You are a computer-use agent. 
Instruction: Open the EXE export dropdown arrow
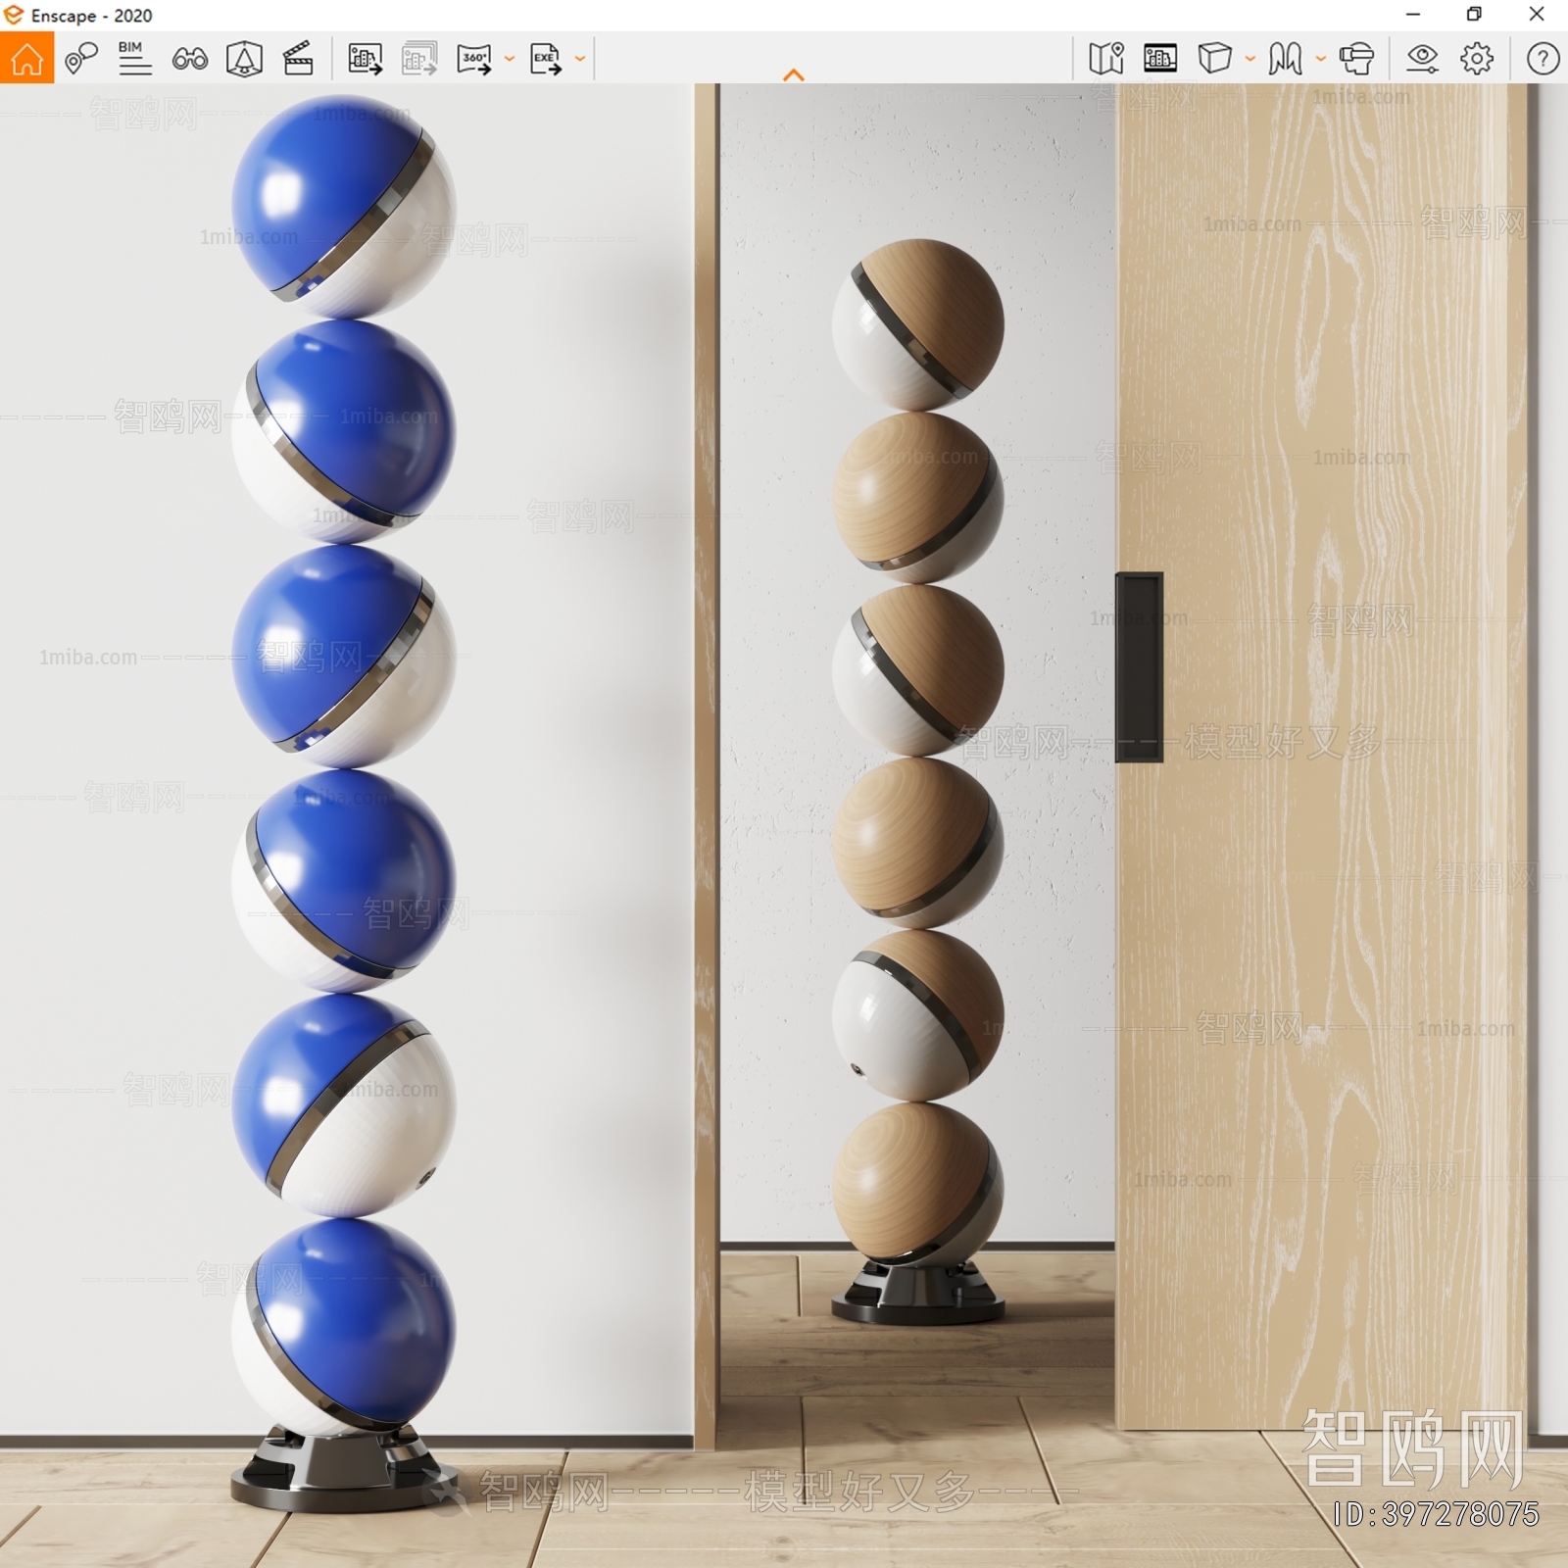click(580, 59)
